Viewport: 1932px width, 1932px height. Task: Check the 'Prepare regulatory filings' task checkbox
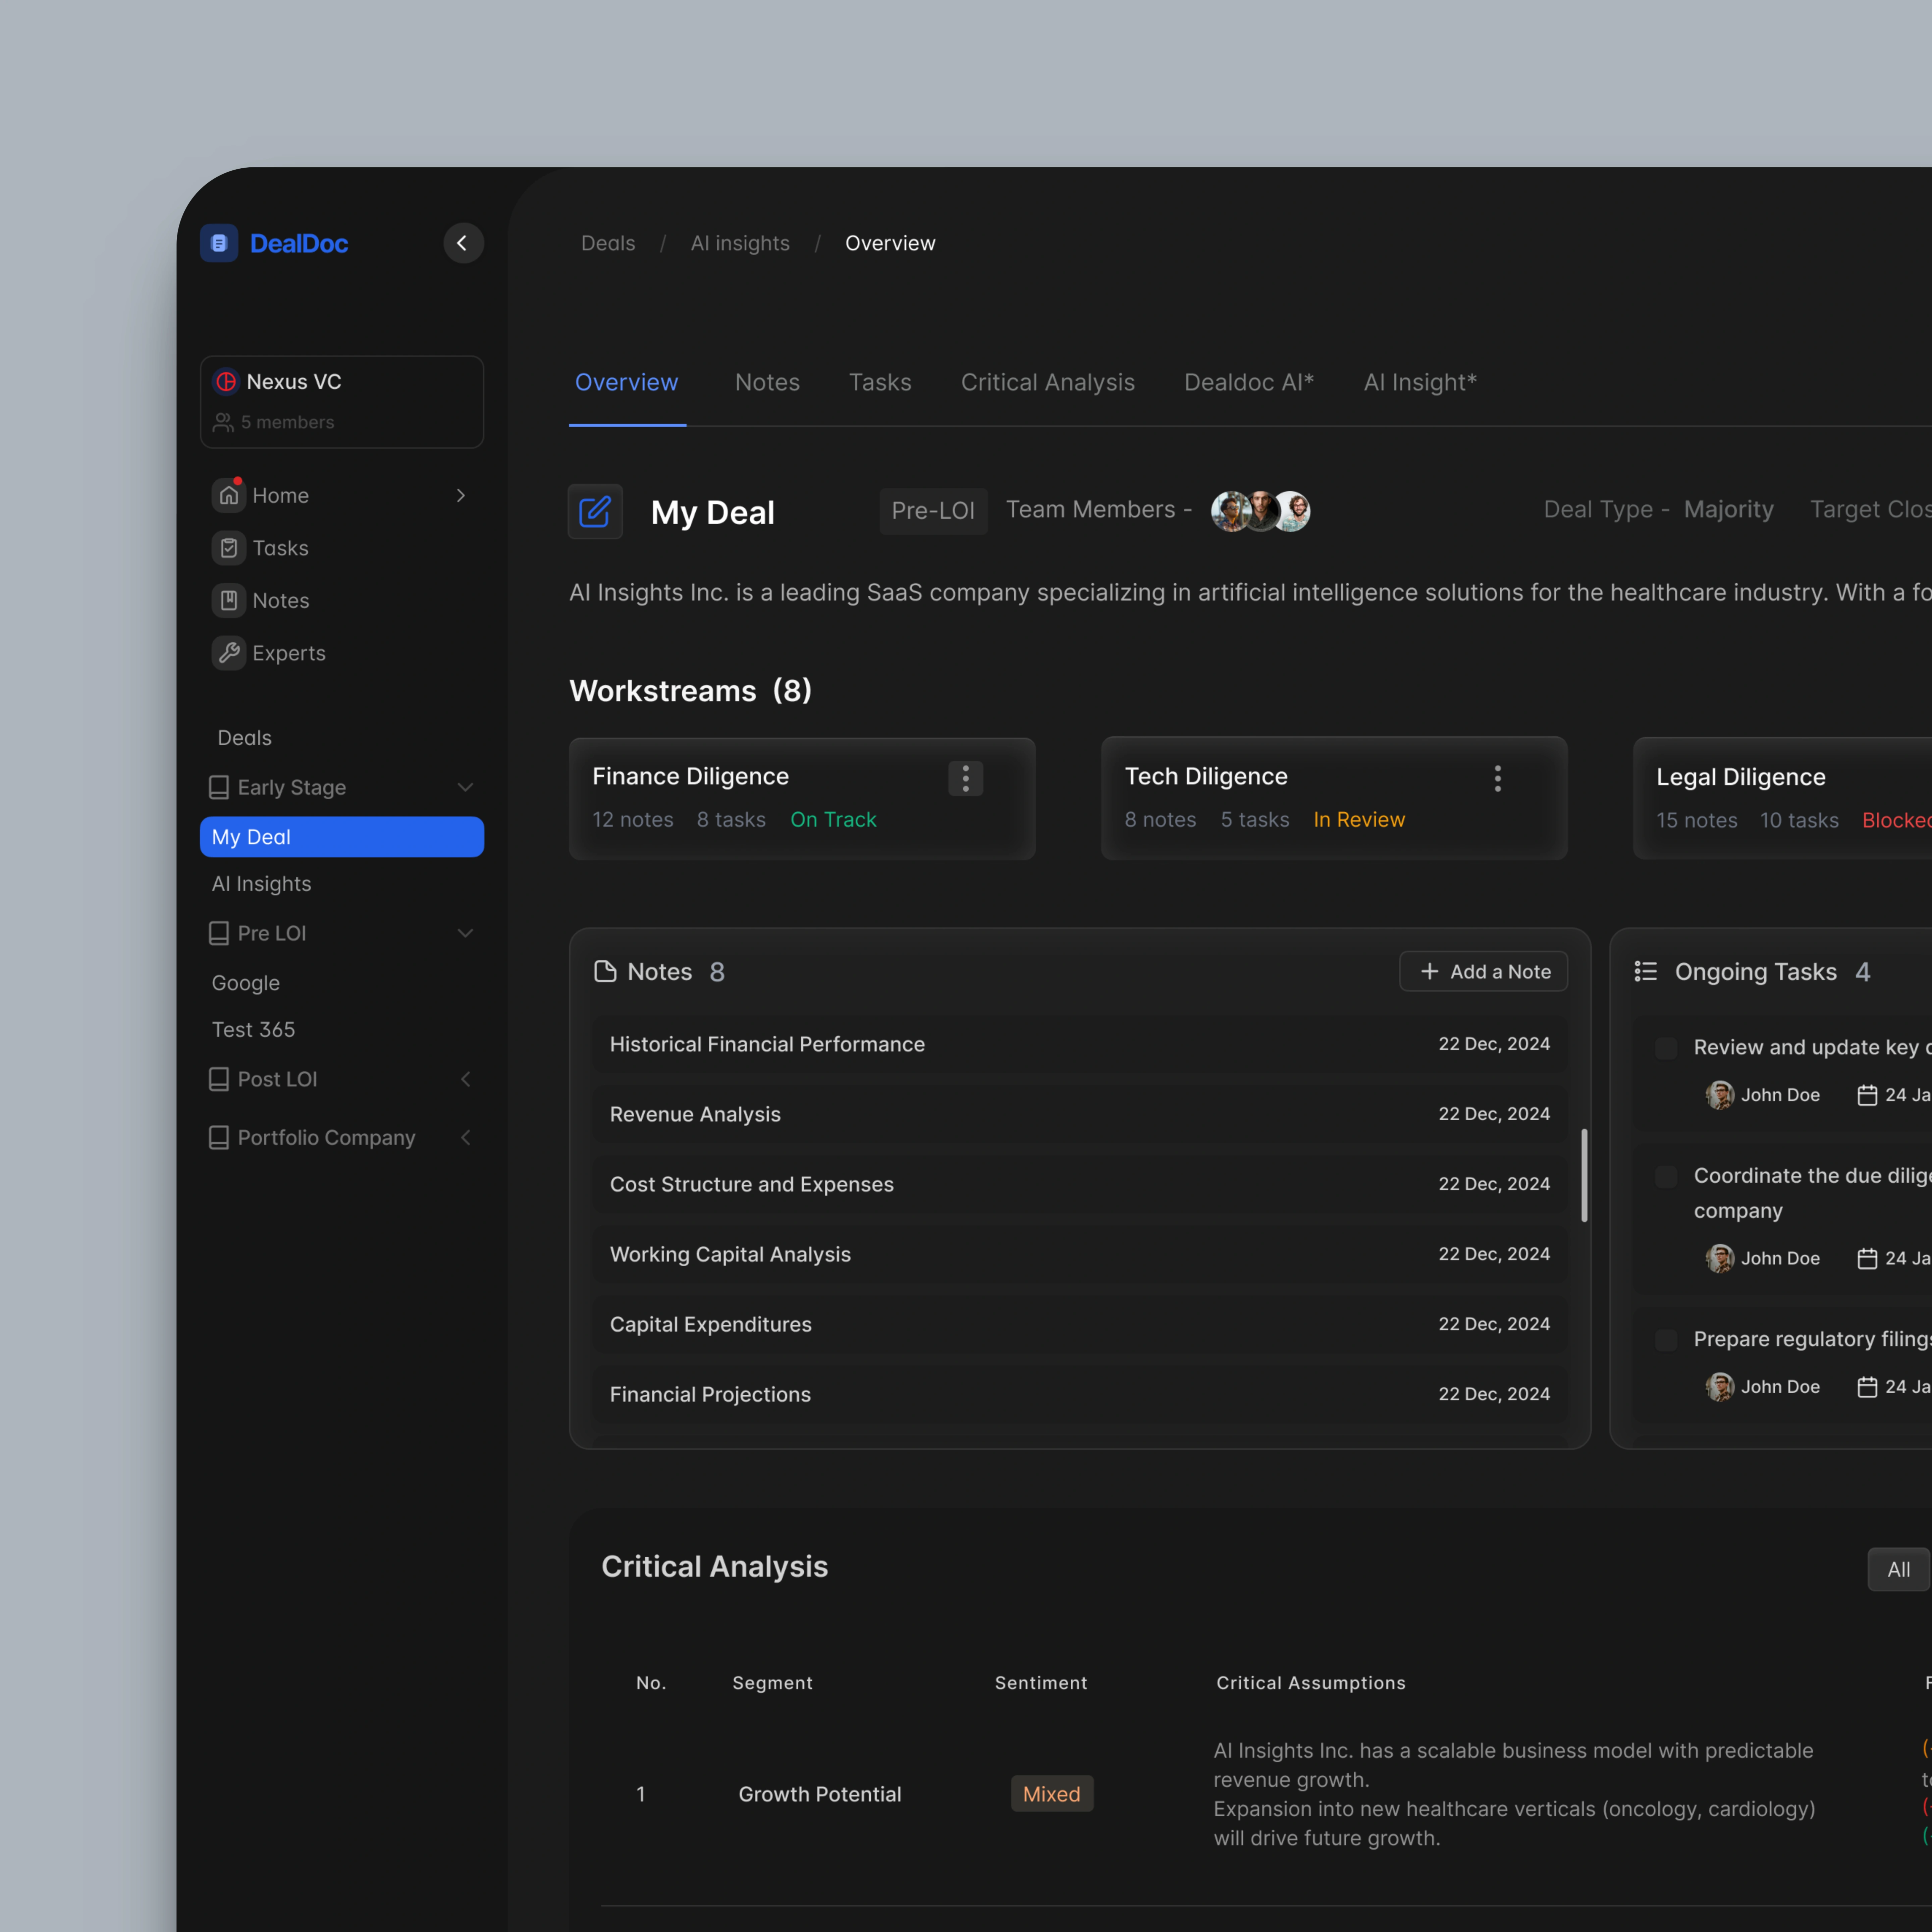click(1666, 1339)
